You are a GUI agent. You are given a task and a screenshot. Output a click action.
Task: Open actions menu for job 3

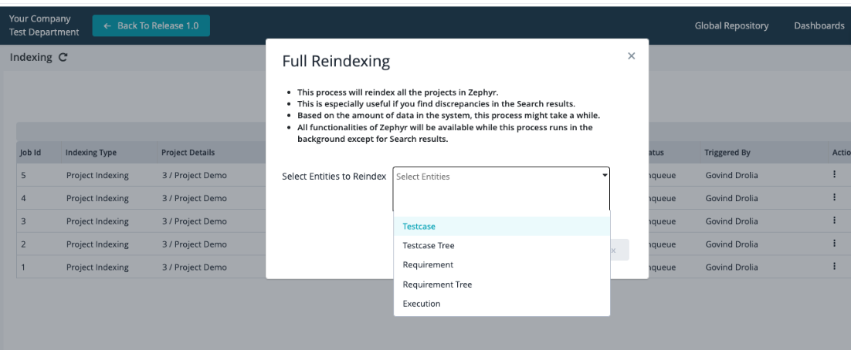pos(835,221)
